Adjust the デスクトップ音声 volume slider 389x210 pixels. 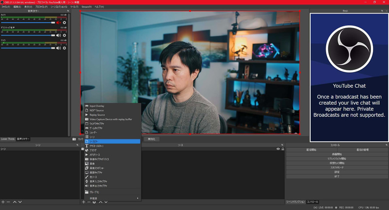tap(28, 35)
